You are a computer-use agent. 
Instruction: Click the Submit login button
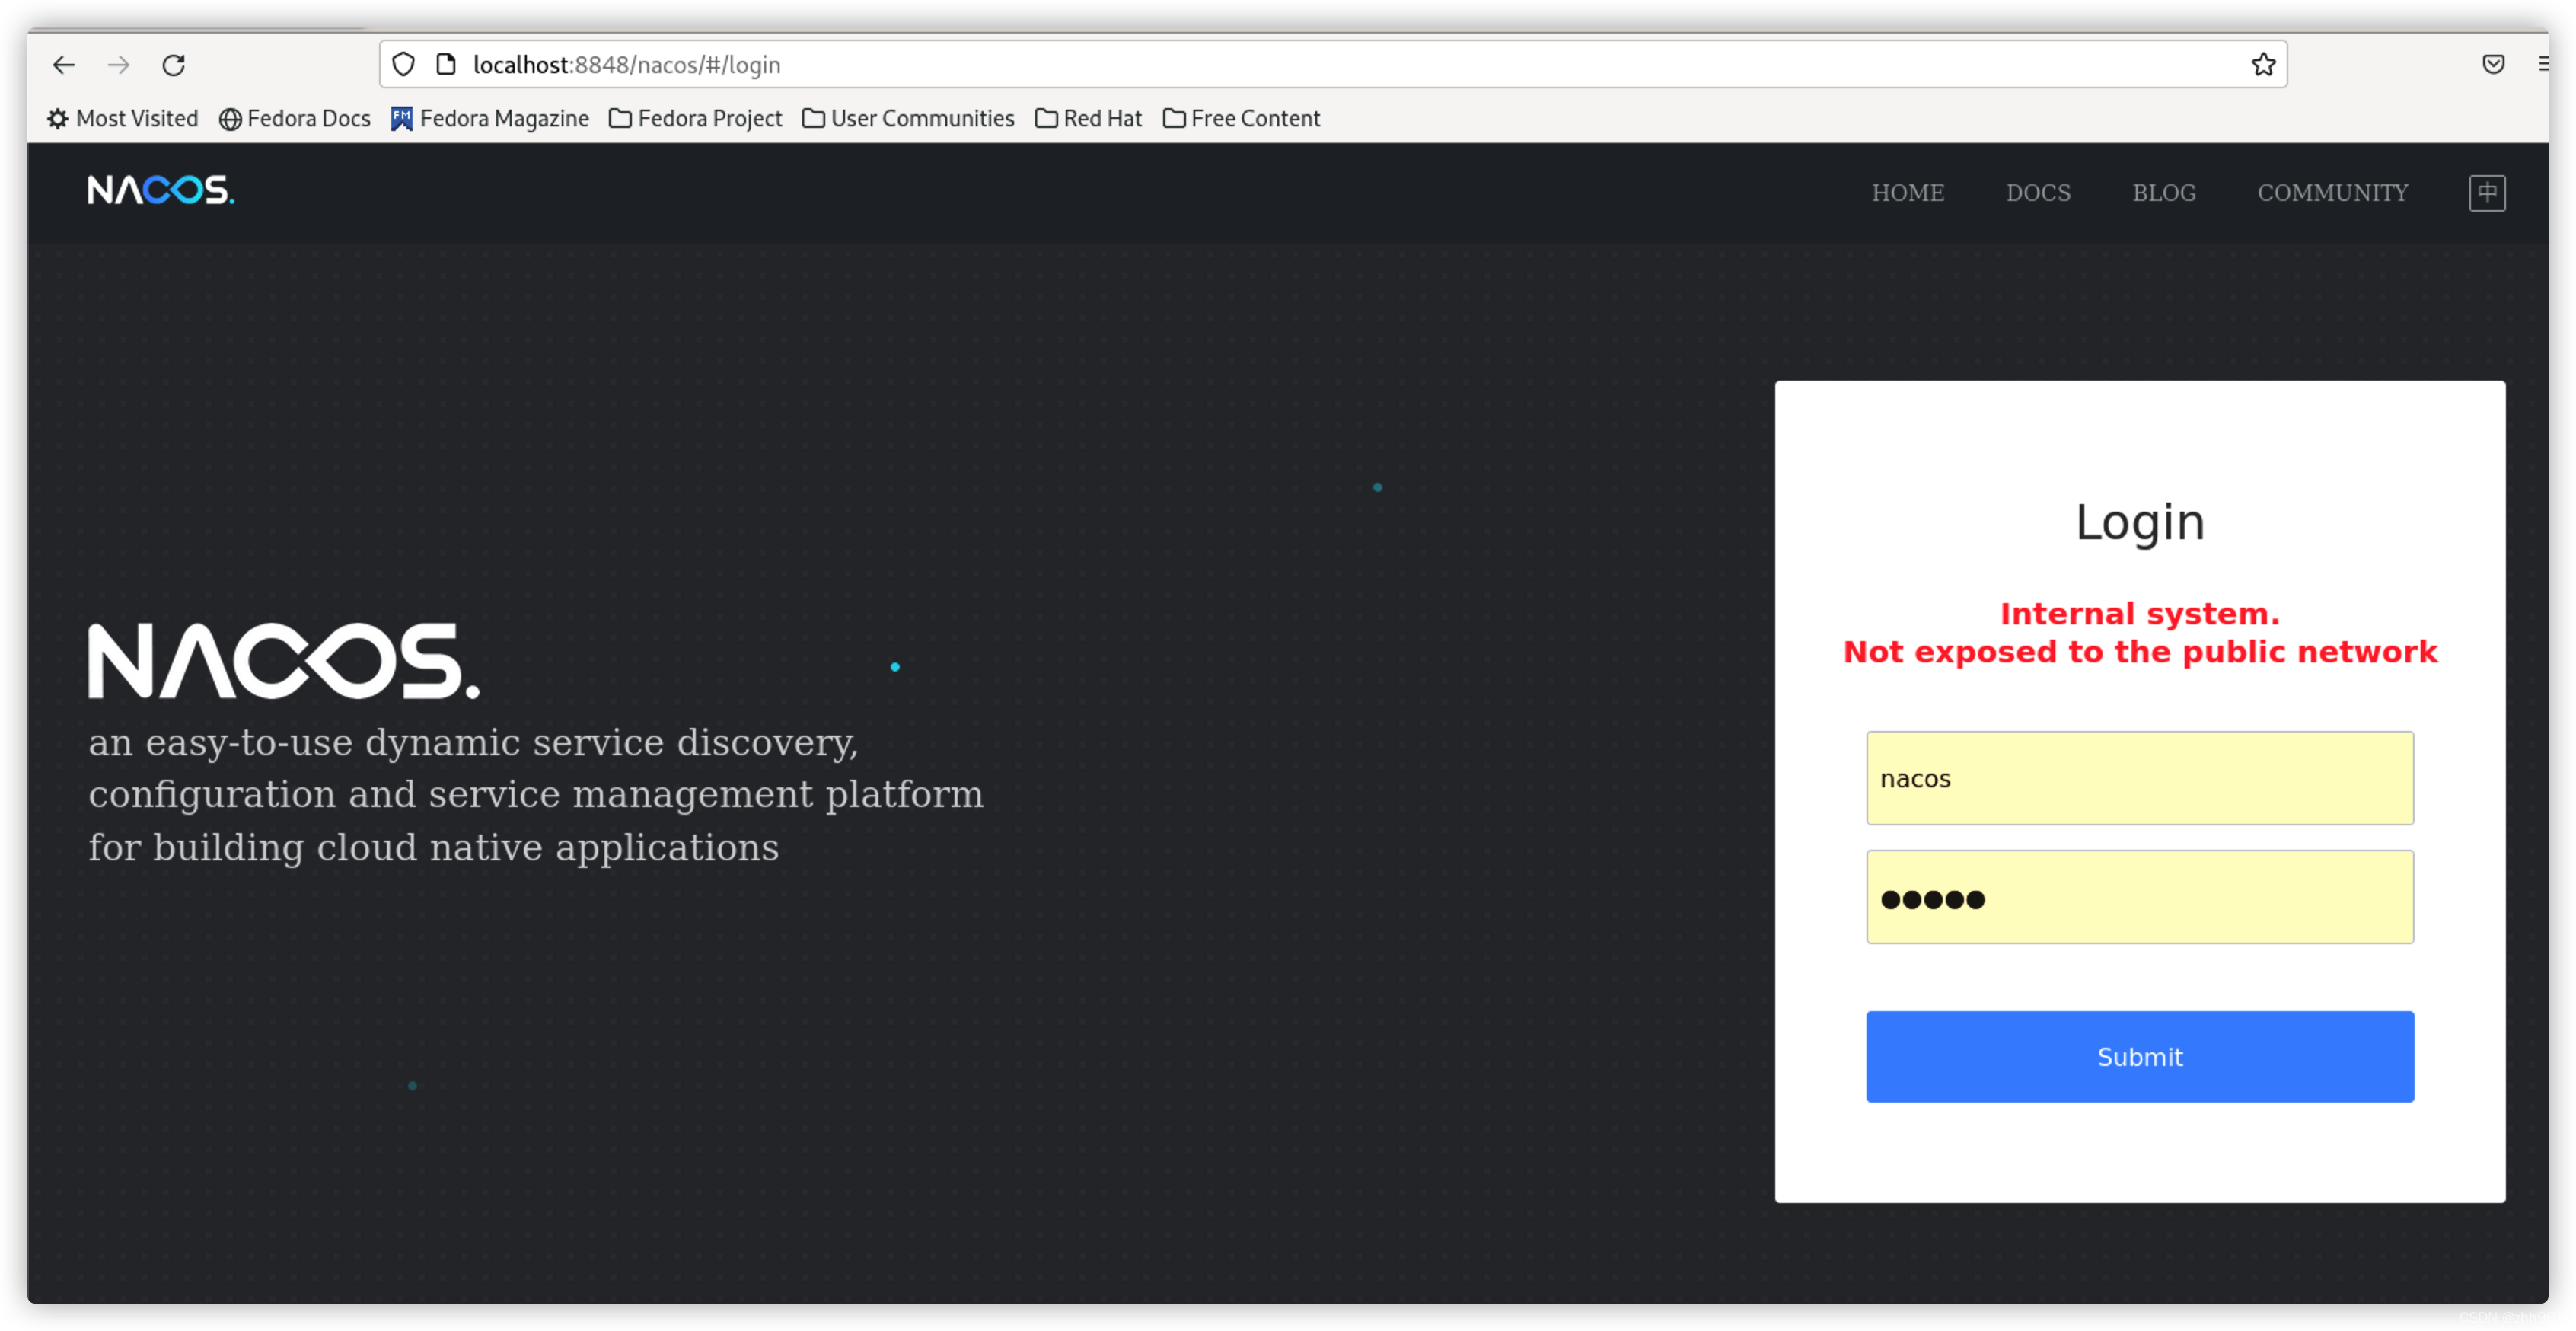point(2140,1056)
